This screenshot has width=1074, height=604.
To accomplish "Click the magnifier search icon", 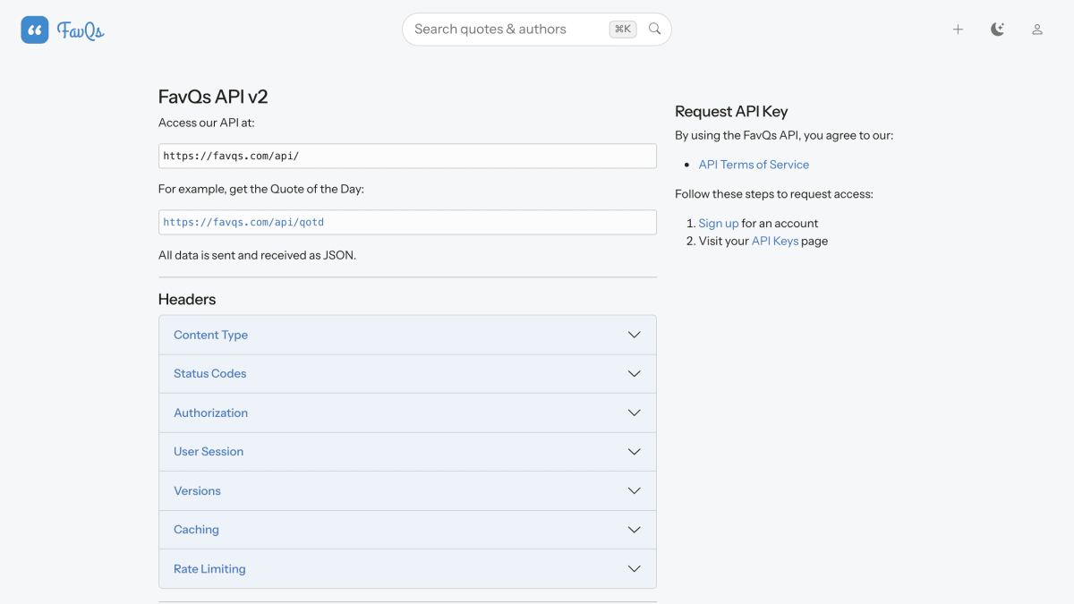I will tap(655, 29).
